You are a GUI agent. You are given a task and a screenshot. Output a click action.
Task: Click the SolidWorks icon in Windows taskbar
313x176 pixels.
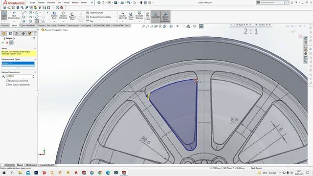(x=124, y=173)
